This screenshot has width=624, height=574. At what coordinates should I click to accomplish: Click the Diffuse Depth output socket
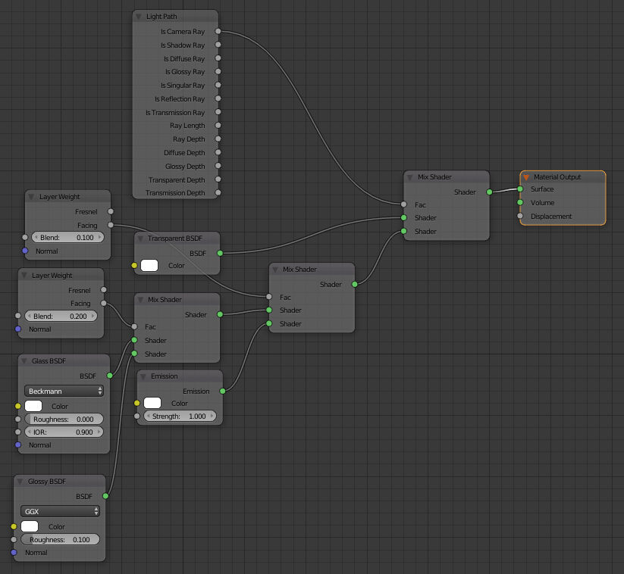218,152
